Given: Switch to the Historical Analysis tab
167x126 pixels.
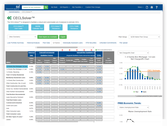Looking at the screenshot, I should click(33, 43).
